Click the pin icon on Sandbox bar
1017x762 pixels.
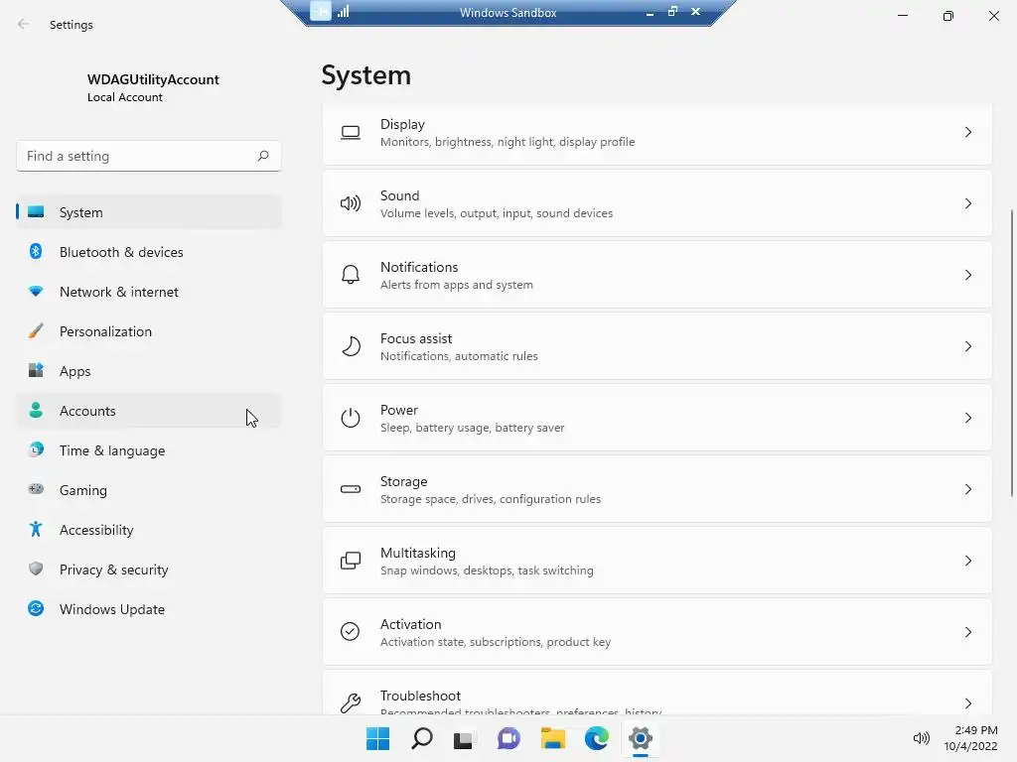(321, 11)
